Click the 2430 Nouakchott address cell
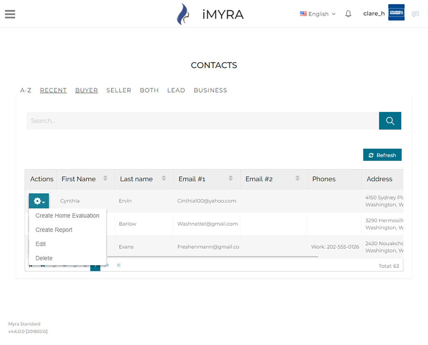Image resolution: width=428 pixels, height=345 pixels. click(x=384, y=247)
